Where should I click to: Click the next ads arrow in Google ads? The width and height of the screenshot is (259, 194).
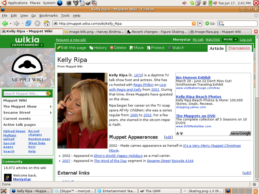[x=181, y=133]
